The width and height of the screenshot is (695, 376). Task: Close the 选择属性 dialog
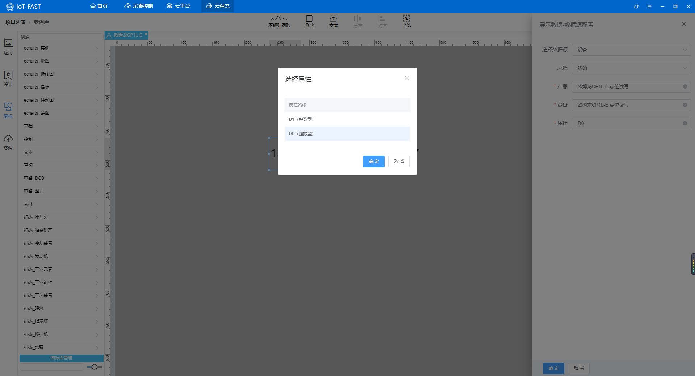point(407,78)
